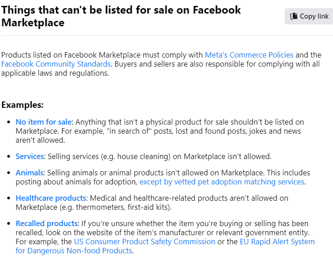Screen dimensions: 333x261
Task: Click the page title heading
Action: tap(121, 16)
